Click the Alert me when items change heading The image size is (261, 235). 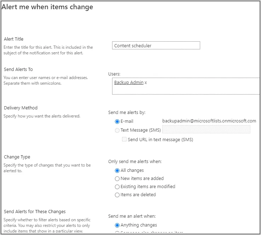(47, 7)
